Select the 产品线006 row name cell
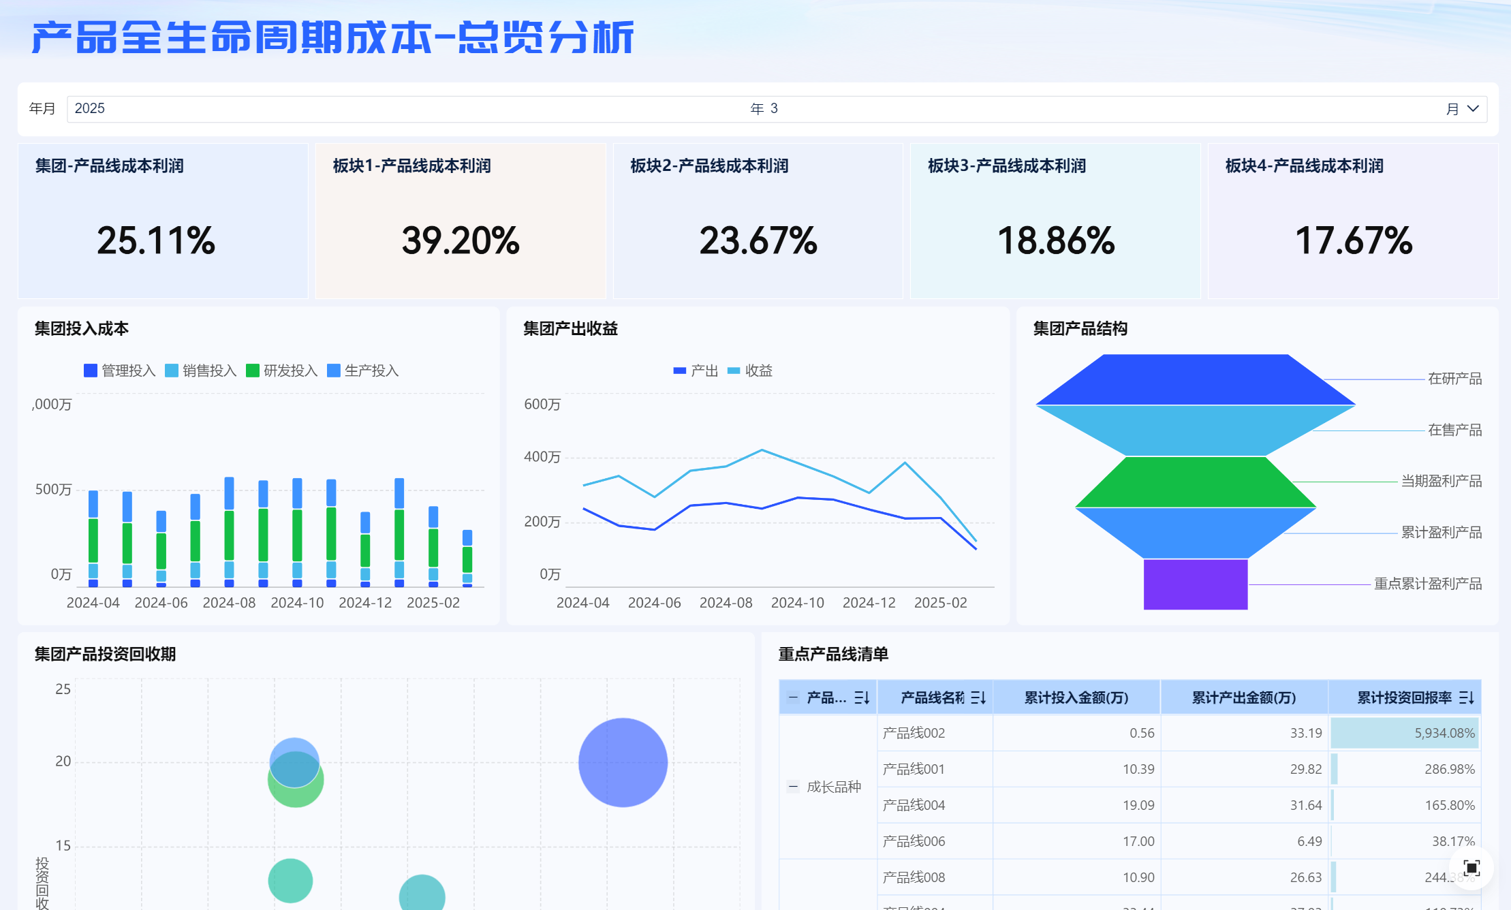 tap(935, 841)
